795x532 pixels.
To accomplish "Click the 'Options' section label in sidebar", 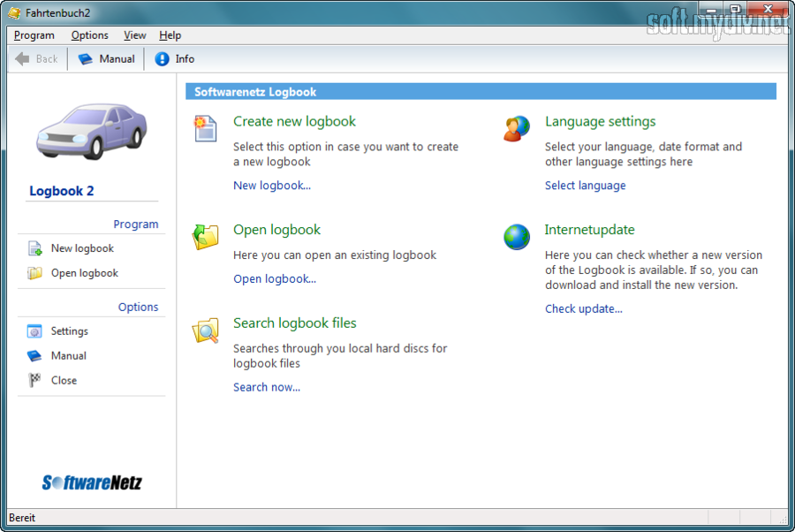I will coord(138,307).
